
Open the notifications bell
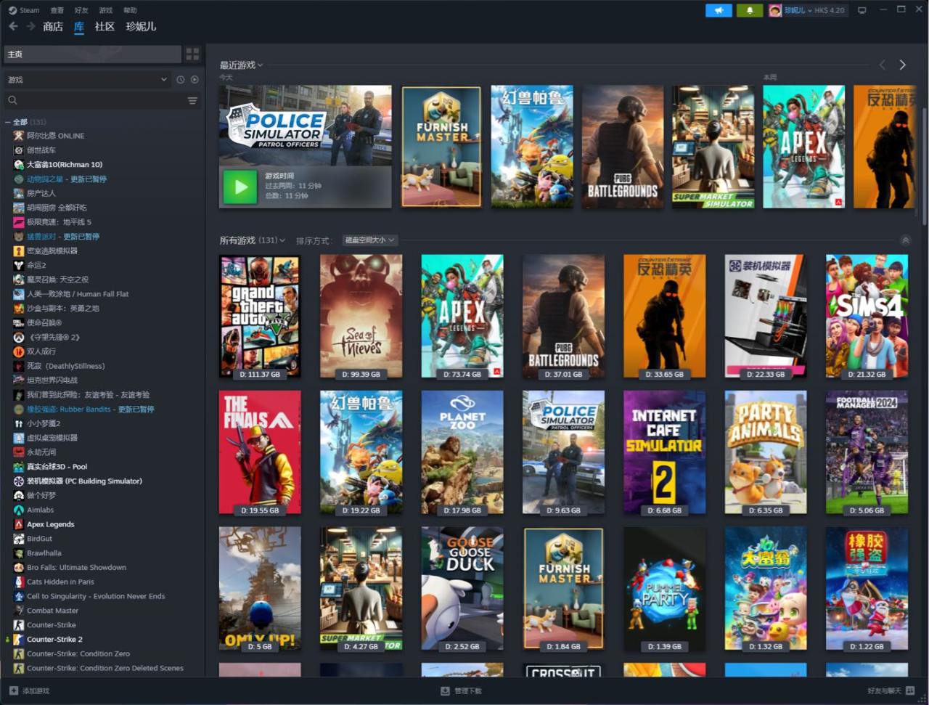[x=750, y=10]
